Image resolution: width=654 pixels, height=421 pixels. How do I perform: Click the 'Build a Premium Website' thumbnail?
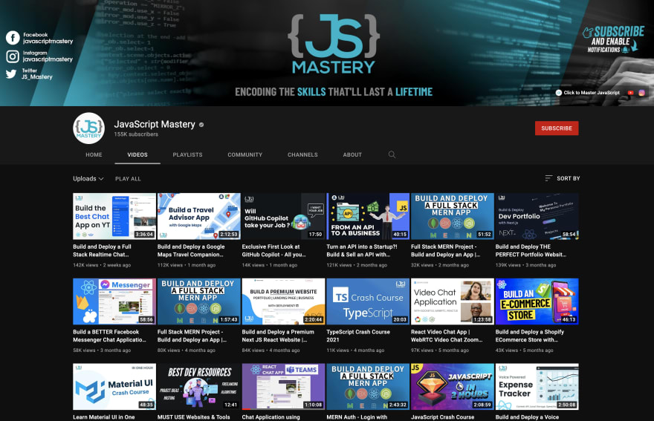coord(283,301)
